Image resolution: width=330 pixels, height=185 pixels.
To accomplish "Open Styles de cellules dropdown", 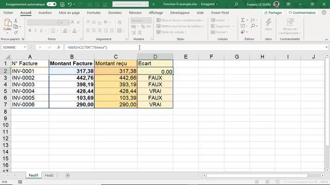I will tap(172, 32).
